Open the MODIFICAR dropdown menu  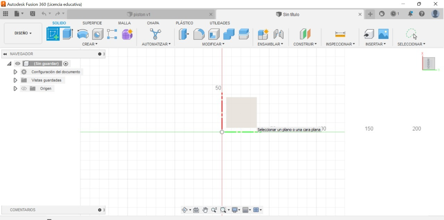(213, 44)
